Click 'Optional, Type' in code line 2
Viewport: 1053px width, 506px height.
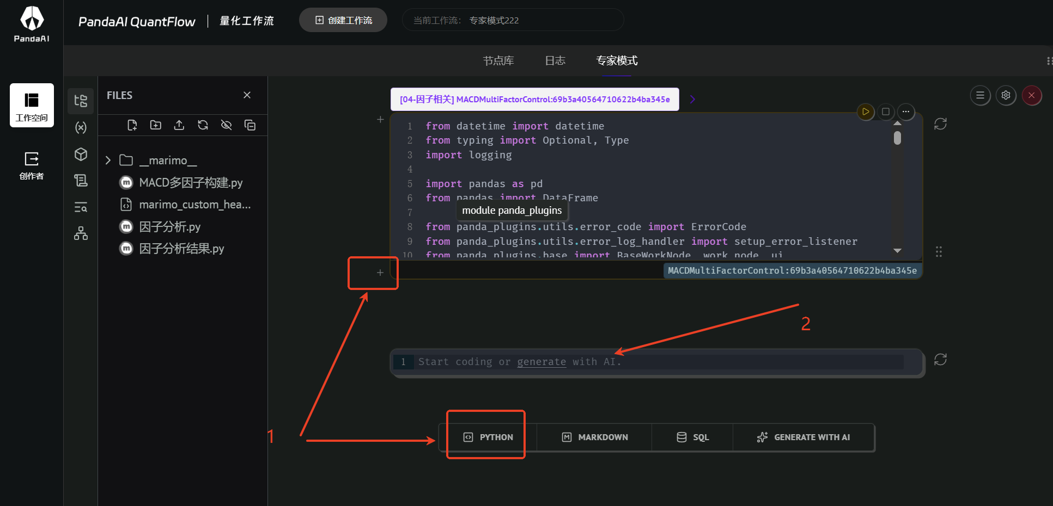pyautogui.click(x=586, y=140)
